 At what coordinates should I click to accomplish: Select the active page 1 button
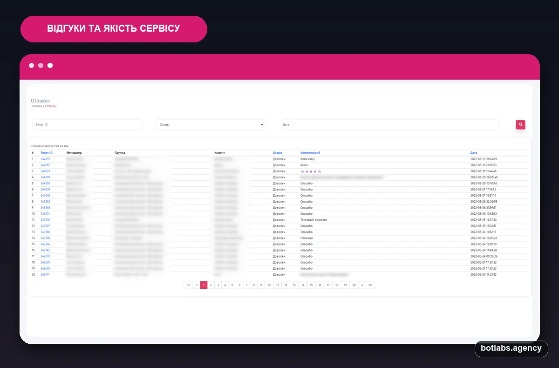click(204, 285)
